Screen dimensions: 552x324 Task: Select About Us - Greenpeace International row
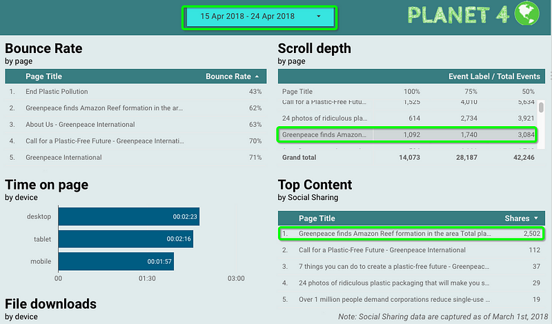click(x=135, y=125)
